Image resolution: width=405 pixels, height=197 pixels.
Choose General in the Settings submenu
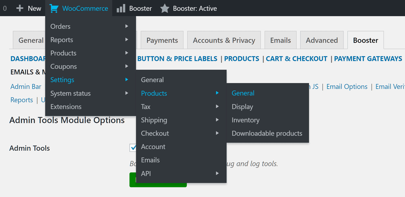(x=181, y=80)
